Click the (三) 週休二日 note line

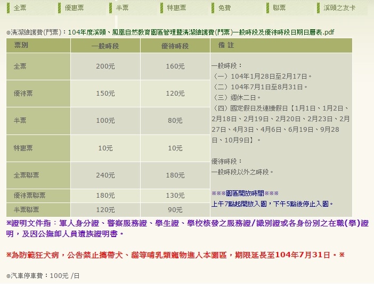236,98
